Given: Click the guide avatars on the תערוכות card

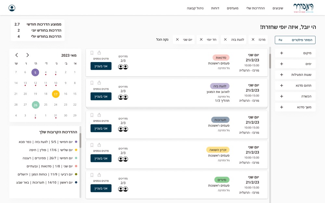Looking at the screenshot, I should point(123,129).
